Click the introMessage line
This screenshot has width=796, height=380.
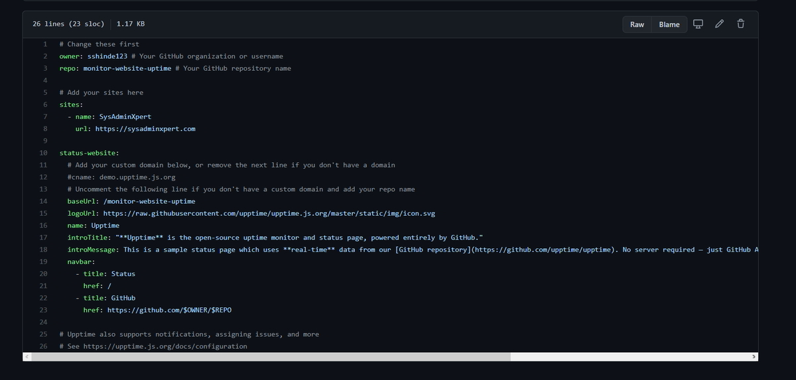412,250
